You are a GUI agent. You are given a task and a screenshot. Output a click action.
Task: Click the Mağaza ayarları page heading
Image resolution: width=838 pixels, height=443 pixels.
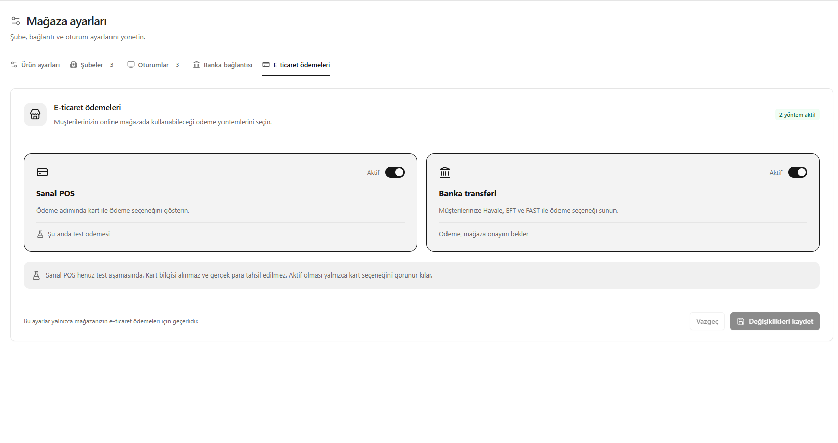tap(67, 21)
